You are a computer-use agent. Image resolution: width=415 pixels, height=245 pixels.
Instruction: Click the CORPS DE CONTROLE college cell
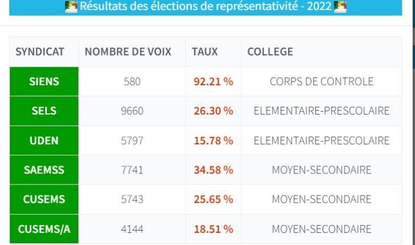[x=321, y=81]
